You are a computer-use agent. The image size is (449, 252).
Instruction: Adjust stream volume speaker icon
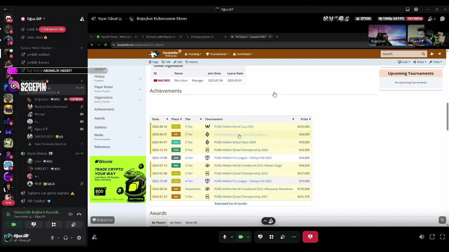(x=422, y=237)
